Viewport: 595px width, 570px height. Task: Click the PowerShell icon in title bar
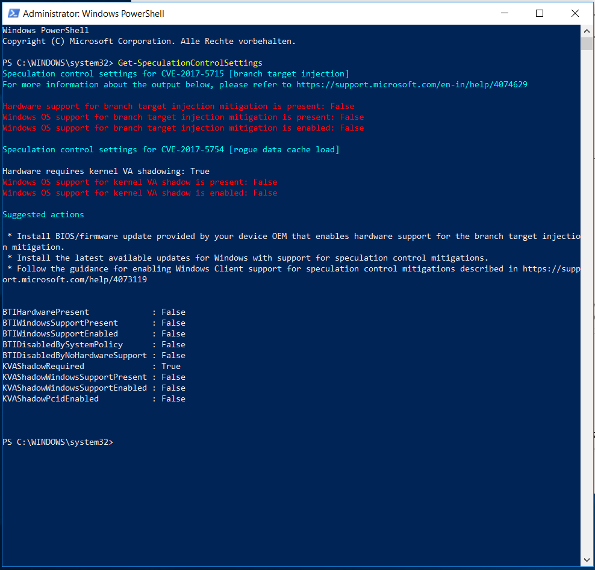(x=14, y=14)
